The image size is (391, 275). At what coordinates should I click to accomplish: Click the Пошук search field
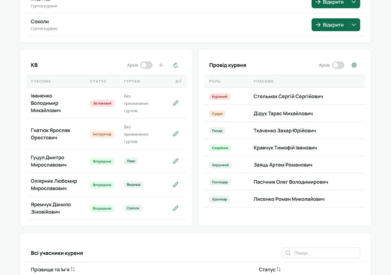[321, 253]
